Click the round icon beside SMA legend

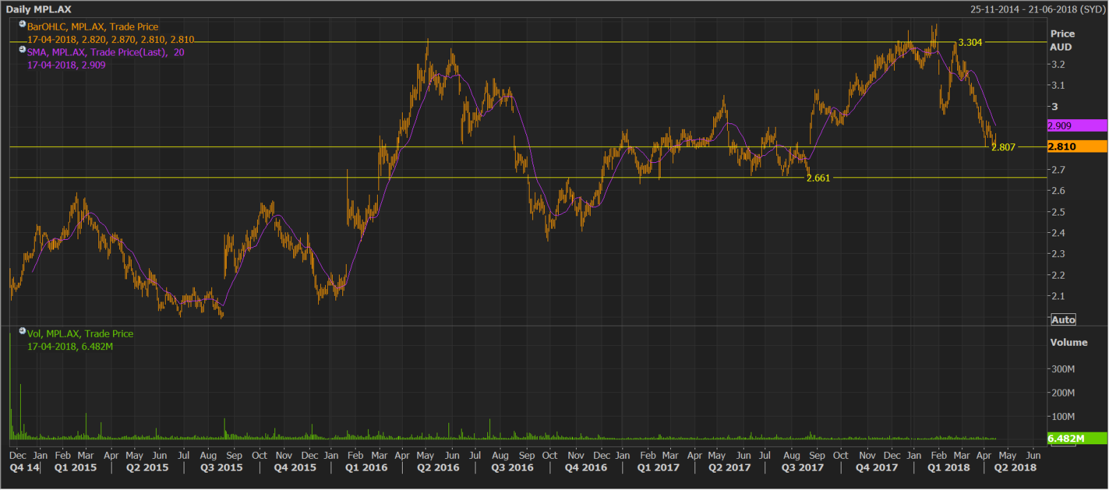tap(22, 49)
